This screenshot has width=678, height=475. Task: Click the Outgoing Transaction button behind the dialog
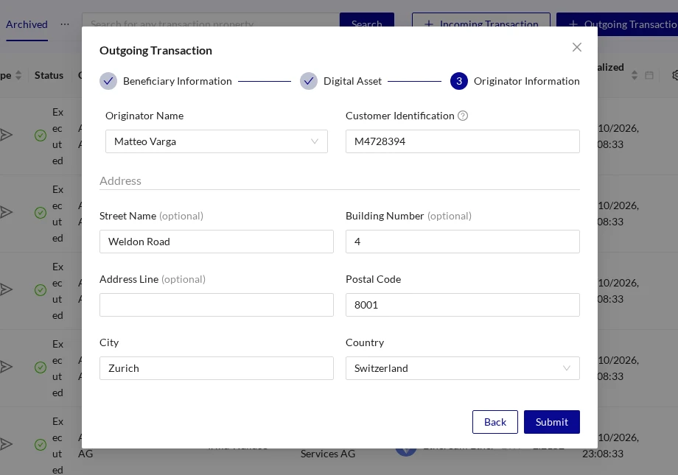617,24
